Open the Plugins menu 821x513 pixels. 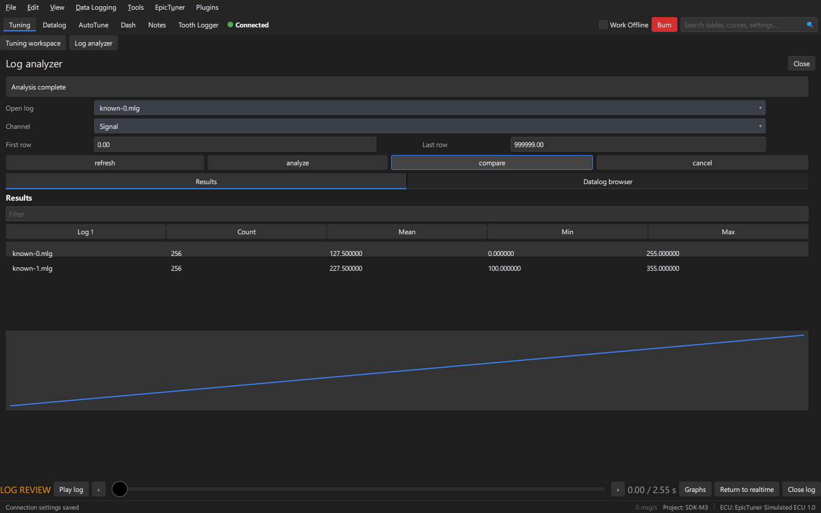pyautogui.click(x=207, y=7)
